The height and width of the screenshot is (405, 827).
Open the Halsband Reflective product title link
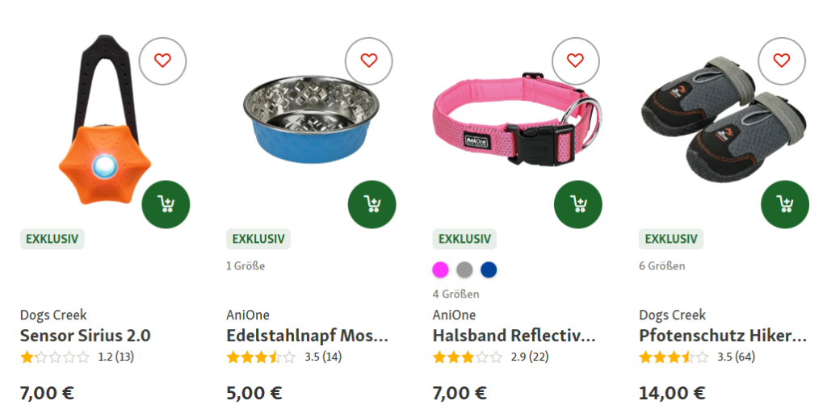click(x=514, y=336)
